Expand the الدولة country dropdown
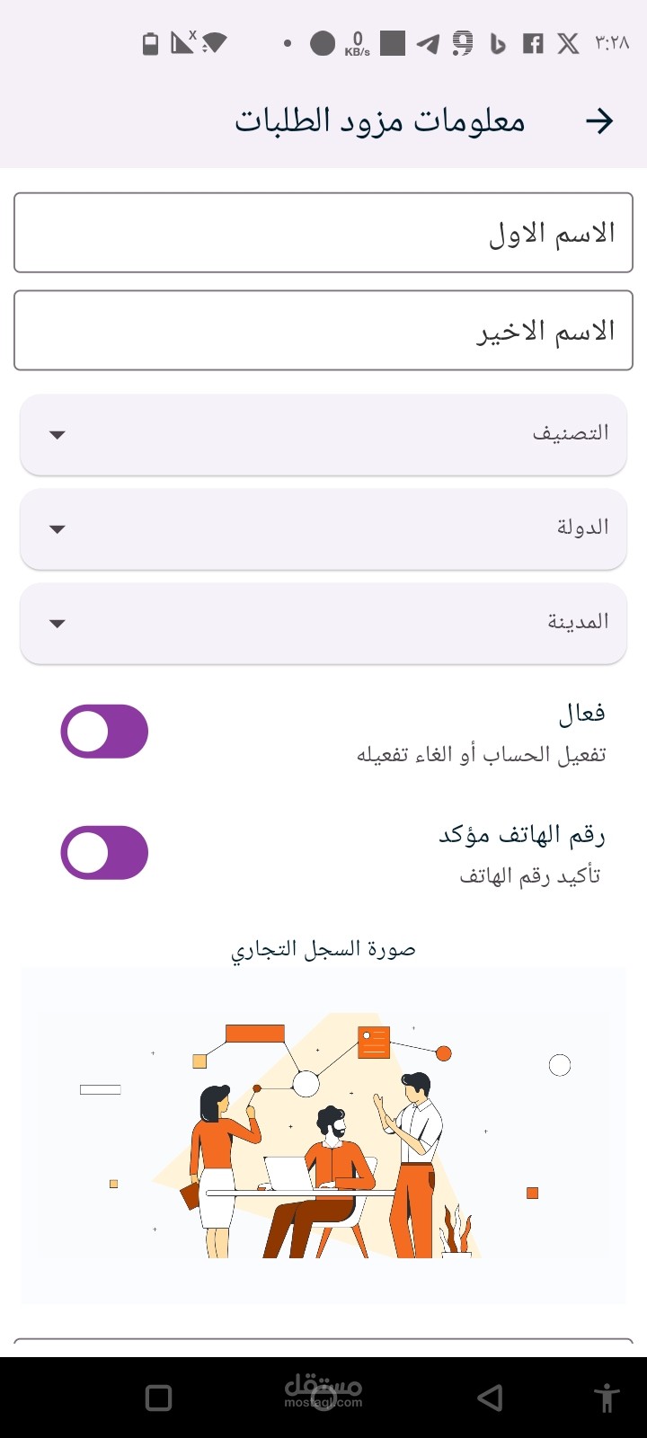Screen dimensions: 647x1438 pos(323,529)
